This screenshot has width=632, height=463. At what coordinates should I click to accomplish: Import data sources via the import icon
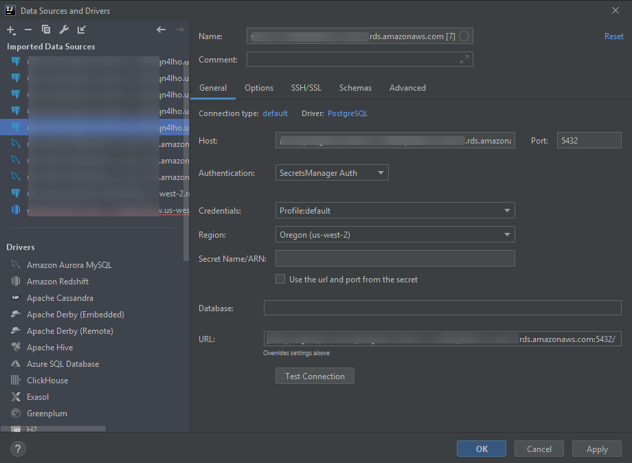tap(80, 30)
